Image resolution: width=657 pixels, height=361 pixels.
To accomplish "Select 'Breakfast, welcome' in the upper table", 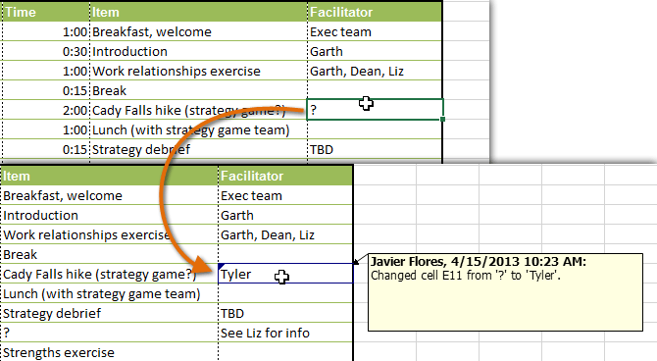I will click(x=198, y=31).
